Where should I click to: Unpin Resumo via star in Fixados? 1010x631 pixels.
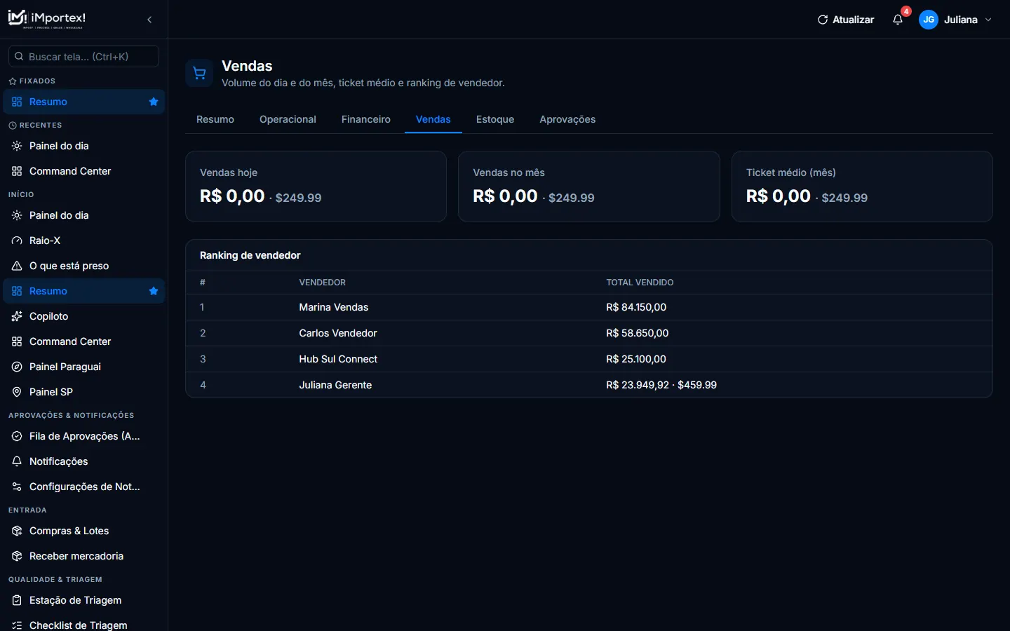154,102
